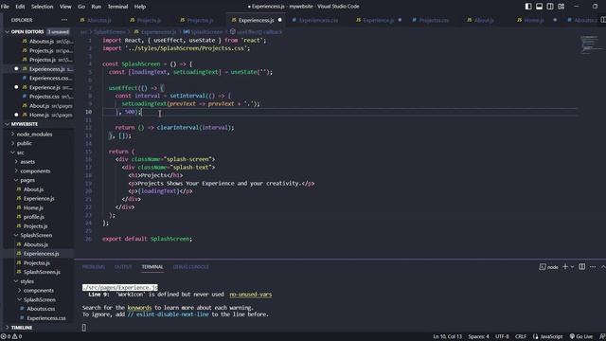Open Explorer views and more actions menu
The image size is (606, 341).
click(x=64, y=20)
